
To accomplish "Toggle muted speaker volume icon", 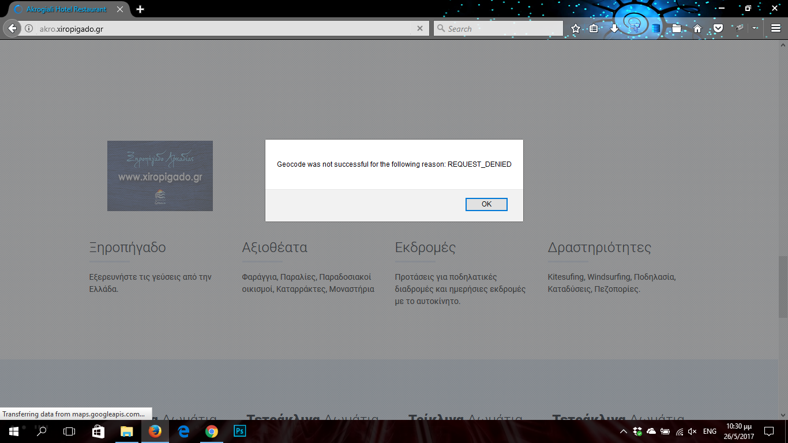I will (x=693, y=431).
